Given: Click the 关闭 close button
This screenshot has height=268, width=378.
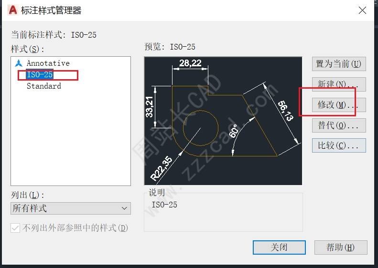Looking at the screenshot, I should pos(279,247).
